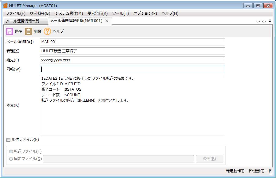Close the HULFT Manager window
276x178 pixels.
point(268,6)
